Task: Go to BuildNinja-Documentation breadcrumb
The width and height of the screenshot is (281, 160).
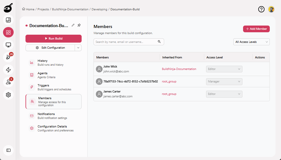Action: point(70,9)
